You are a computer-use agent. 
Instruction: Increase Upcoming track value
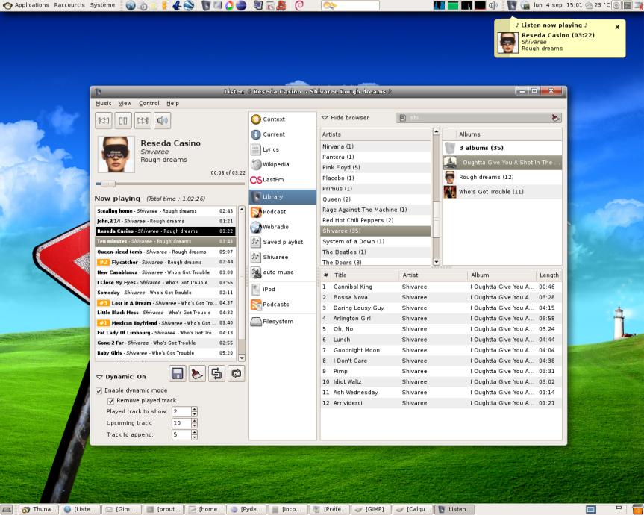tap(194, 420)
